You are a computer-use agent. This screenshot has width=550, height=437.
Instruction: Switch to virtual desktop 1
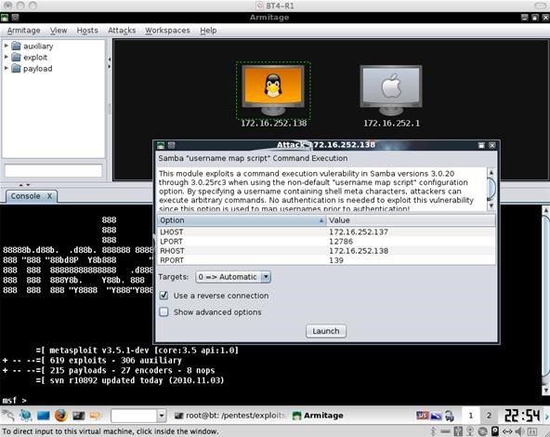tap(471, 416)
